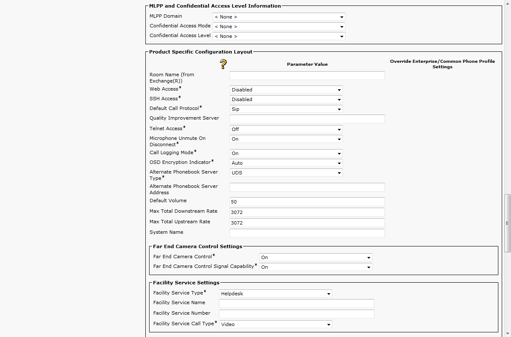Expand the Microphone Unmute On Disconnect dropdown
Viewport: 511px width, 337px height.
tap(286, 139)
